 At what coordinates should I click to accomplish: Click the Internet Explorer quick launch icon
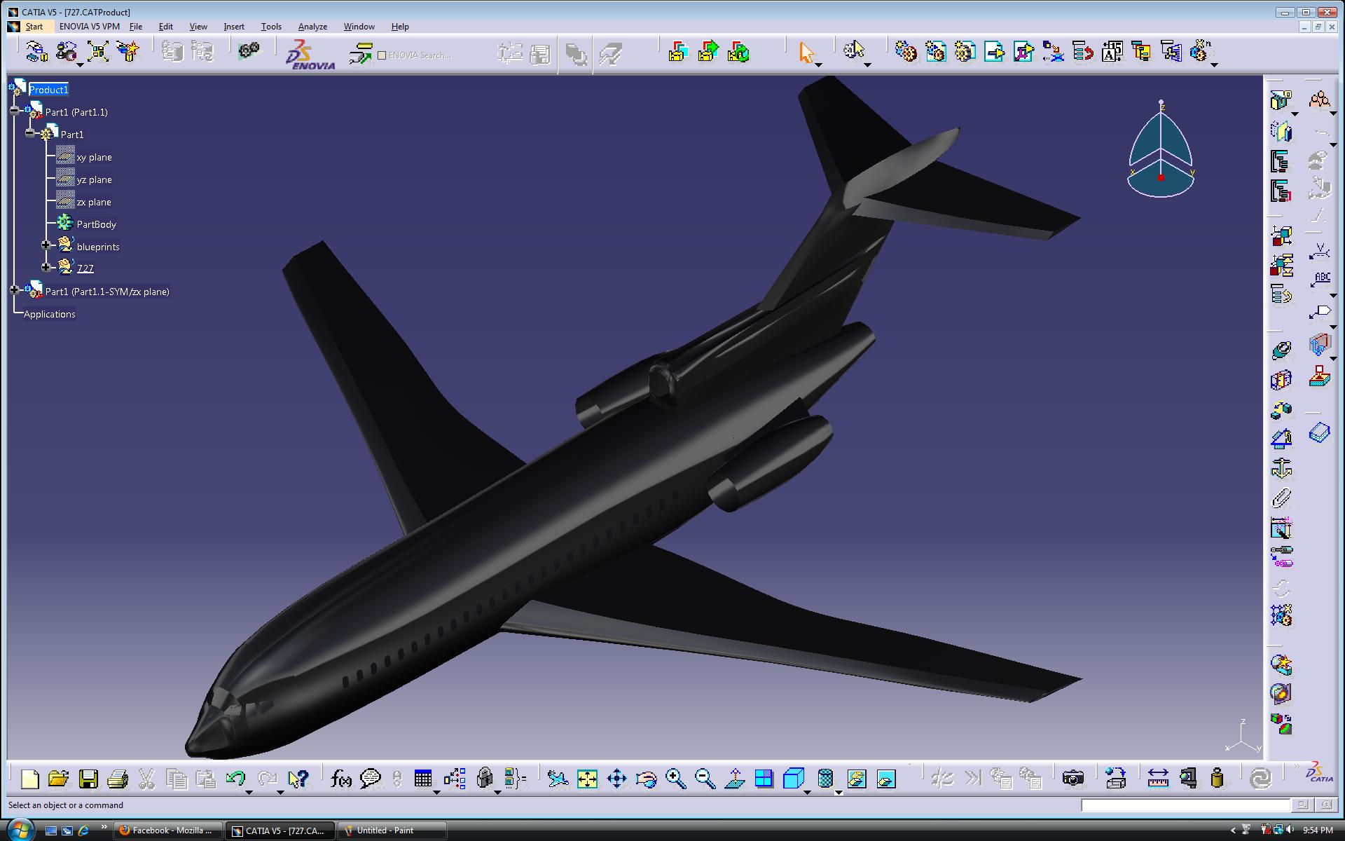tap(84, 830)
